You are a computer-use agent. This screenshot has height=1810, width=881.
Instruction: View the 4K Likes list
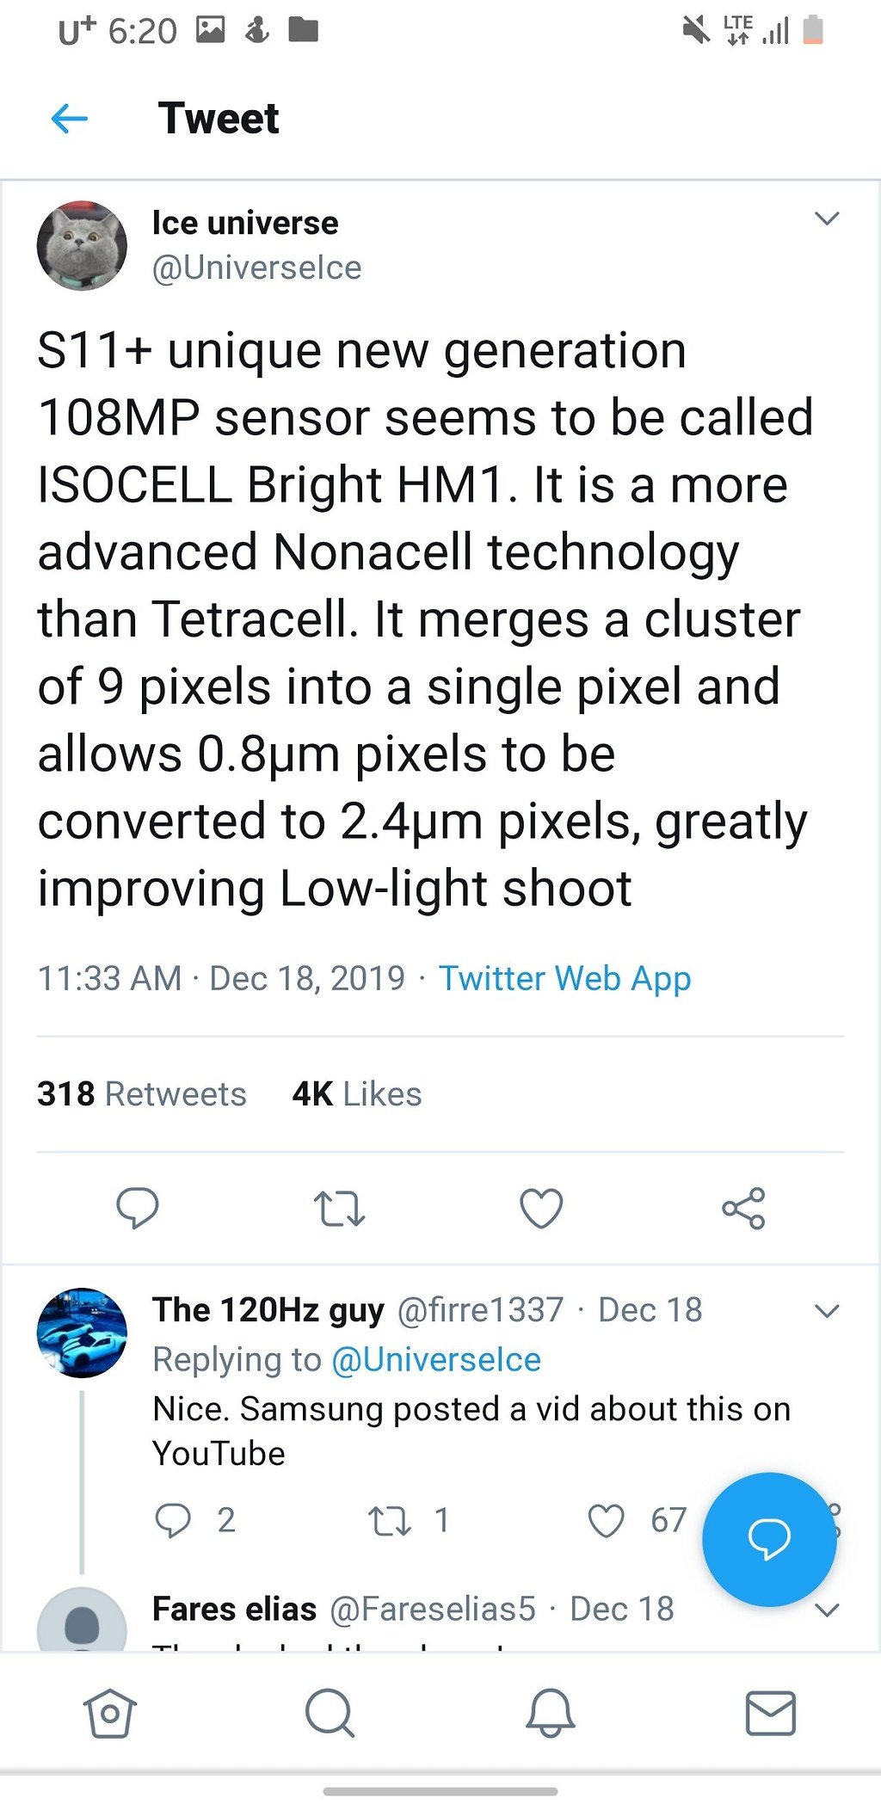[357, 1094]
